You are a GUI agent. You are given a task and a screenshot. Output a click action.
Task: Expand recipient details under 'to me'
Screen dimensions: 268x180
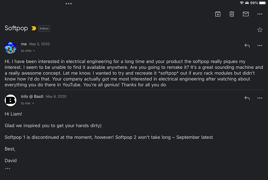click(x=27, y=103)
